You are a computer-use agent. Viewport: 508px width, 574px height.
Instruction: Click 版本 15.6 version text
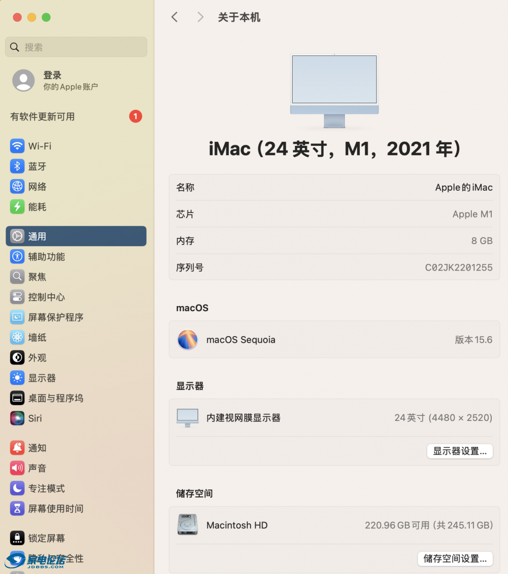473,340
